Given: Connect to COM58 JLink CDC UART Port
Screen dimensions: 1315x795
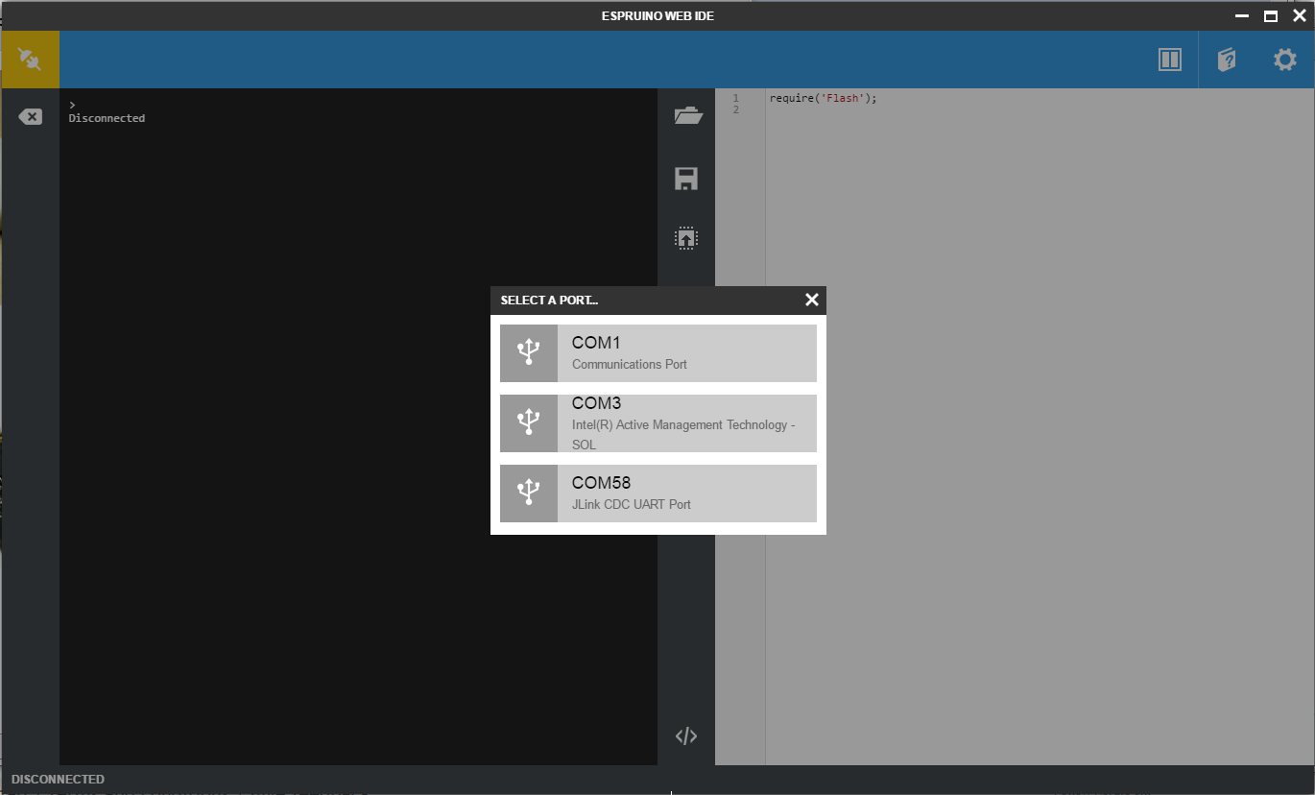Looking at the screenshot, I should (x=658, y=494).
